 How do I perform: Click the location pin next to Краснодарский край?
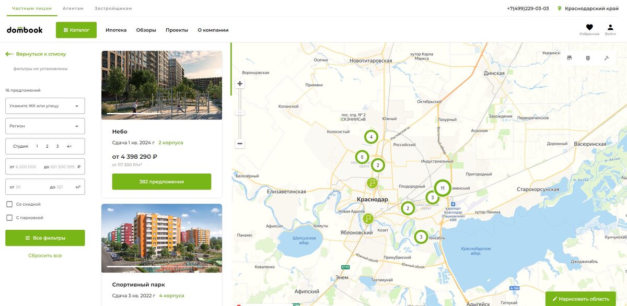pos(560,8)
